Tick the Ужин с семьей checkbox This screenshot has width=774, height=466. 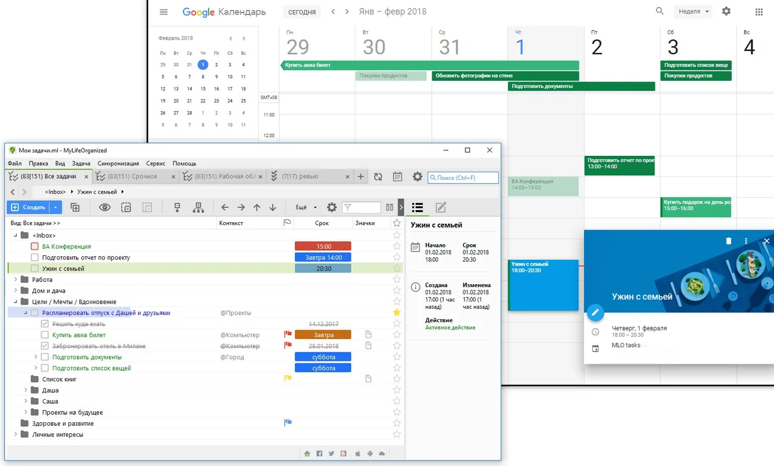click(35, 268)
